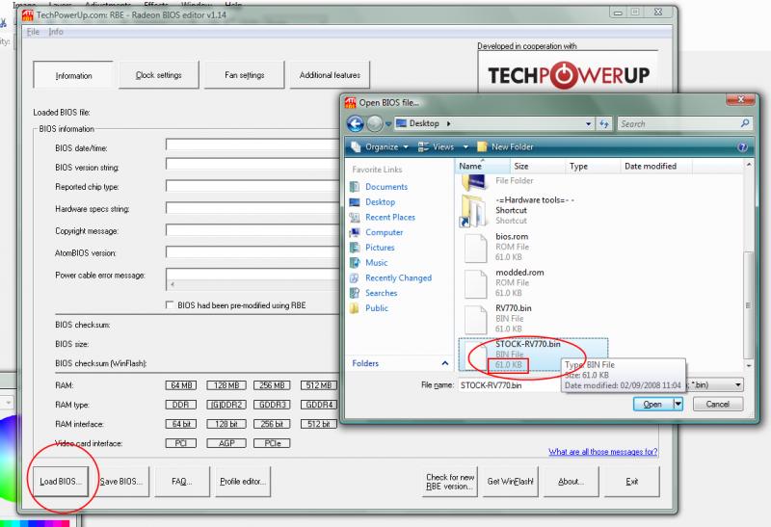The height and width of the screenshot is (527, 771).
Task: Click the RBE title bar ATI icon
Action: [28, 15]
